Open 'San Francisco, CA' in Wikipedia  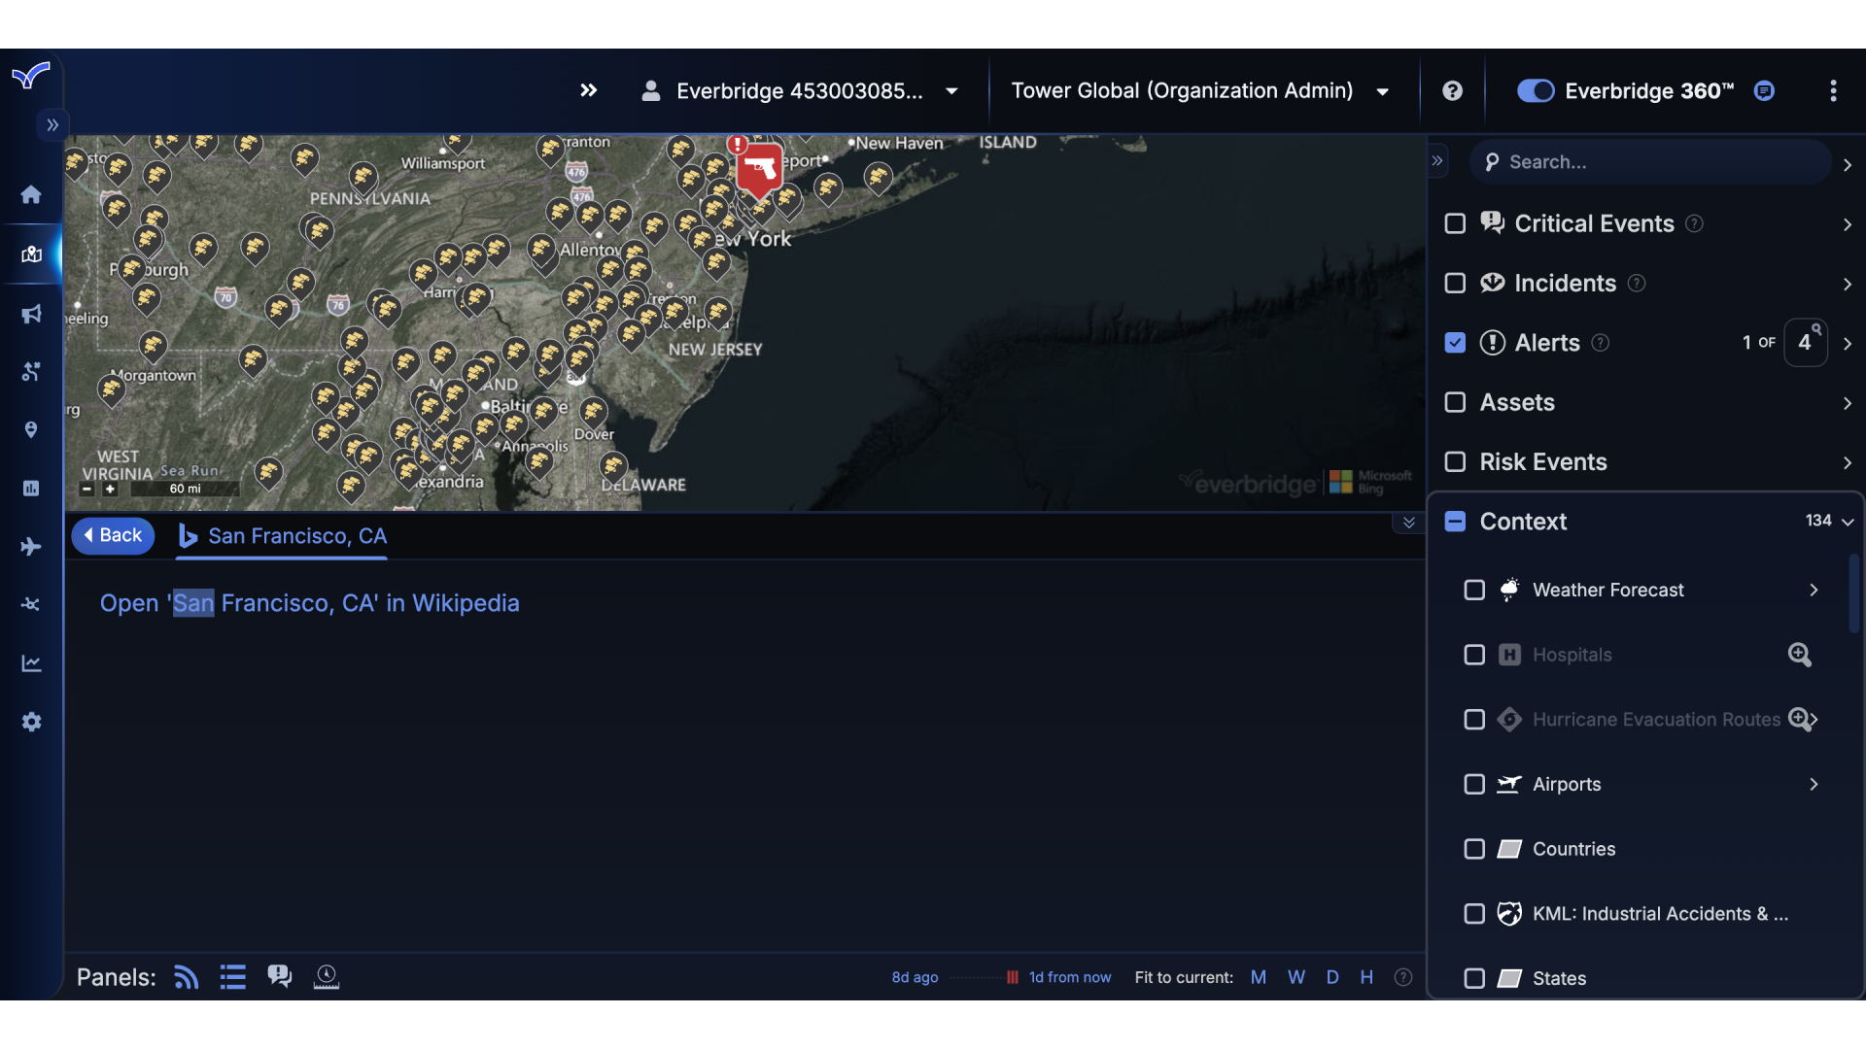point(309,603)
